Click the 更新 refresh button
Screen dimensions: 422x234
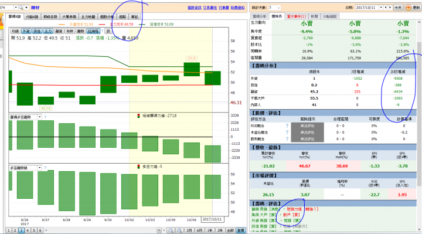pos(413,8)
